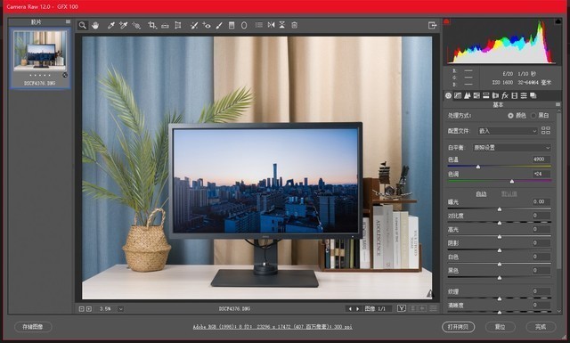
Task: Open the Tone Curve panel tab
Action: [x=458, y=95]
